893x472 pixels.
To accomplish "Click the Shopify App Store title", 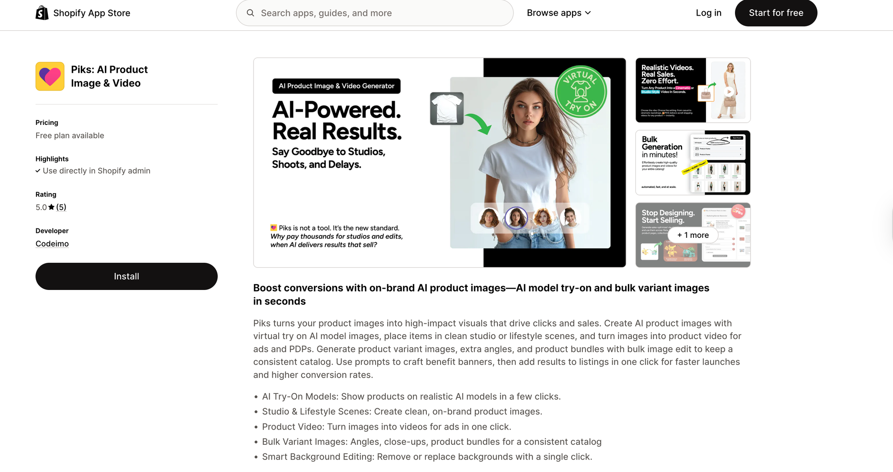I will (92, 13).
